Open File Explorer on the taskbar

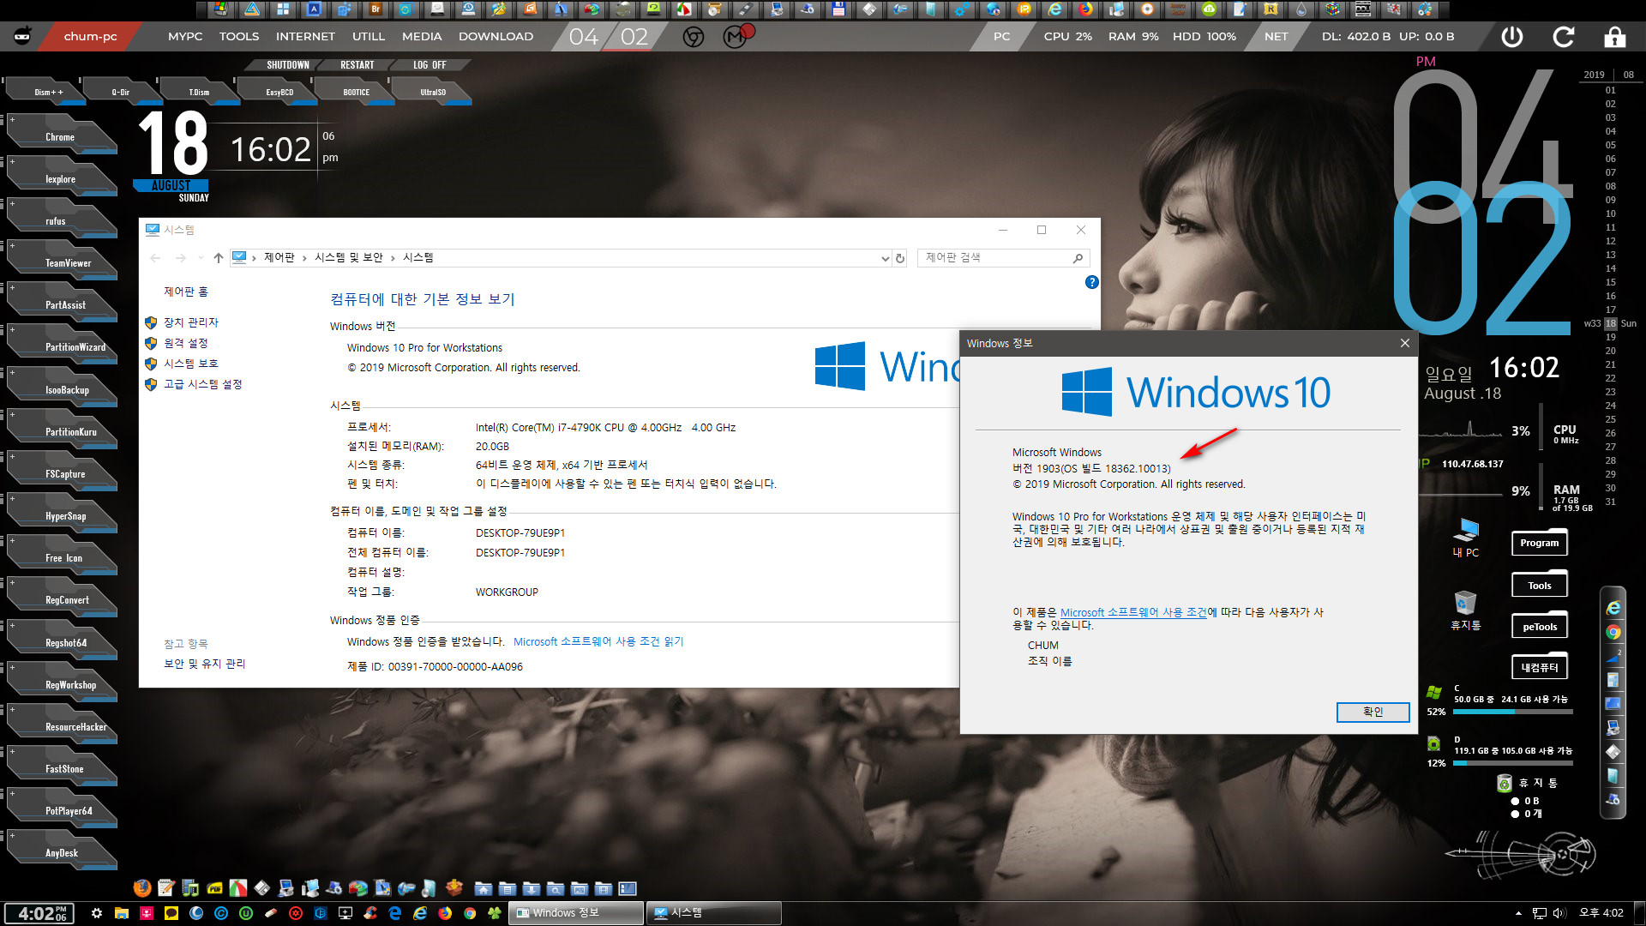[122, 913]
